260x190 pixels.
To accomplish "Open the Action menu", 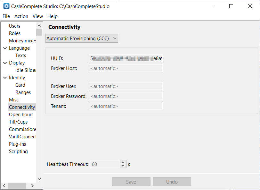I will click(21, 16).
